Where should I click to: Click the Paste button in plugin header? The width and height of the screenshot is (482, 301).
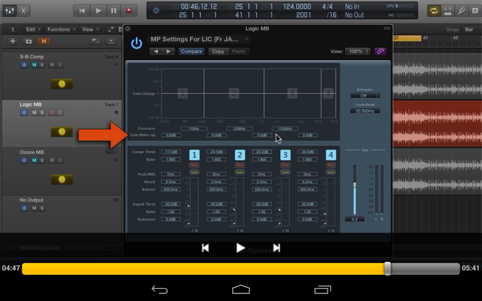pos(239,52)
